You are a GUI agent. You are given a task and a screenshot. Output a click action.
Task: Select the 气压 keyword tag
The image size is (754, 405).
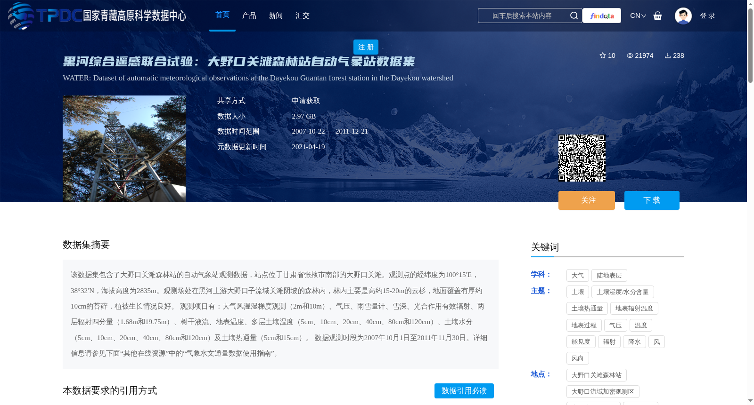(615, 326)
